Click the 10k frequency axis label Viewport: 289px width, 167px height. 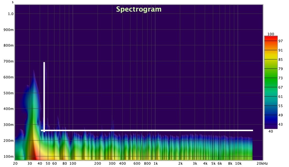[238, 164]
